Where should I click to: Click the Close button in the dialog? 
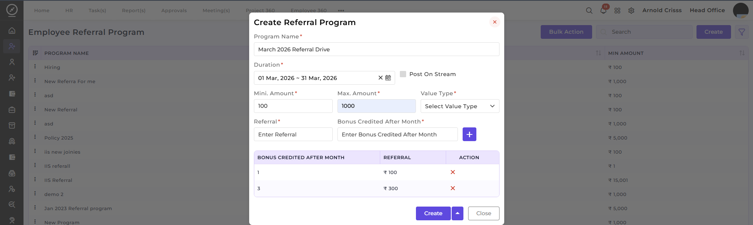coord(484,214)
